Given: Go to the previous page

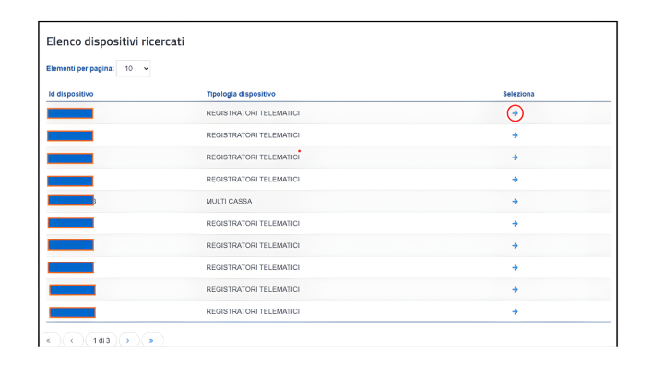Looking at the screenshot, I should 73,340.
